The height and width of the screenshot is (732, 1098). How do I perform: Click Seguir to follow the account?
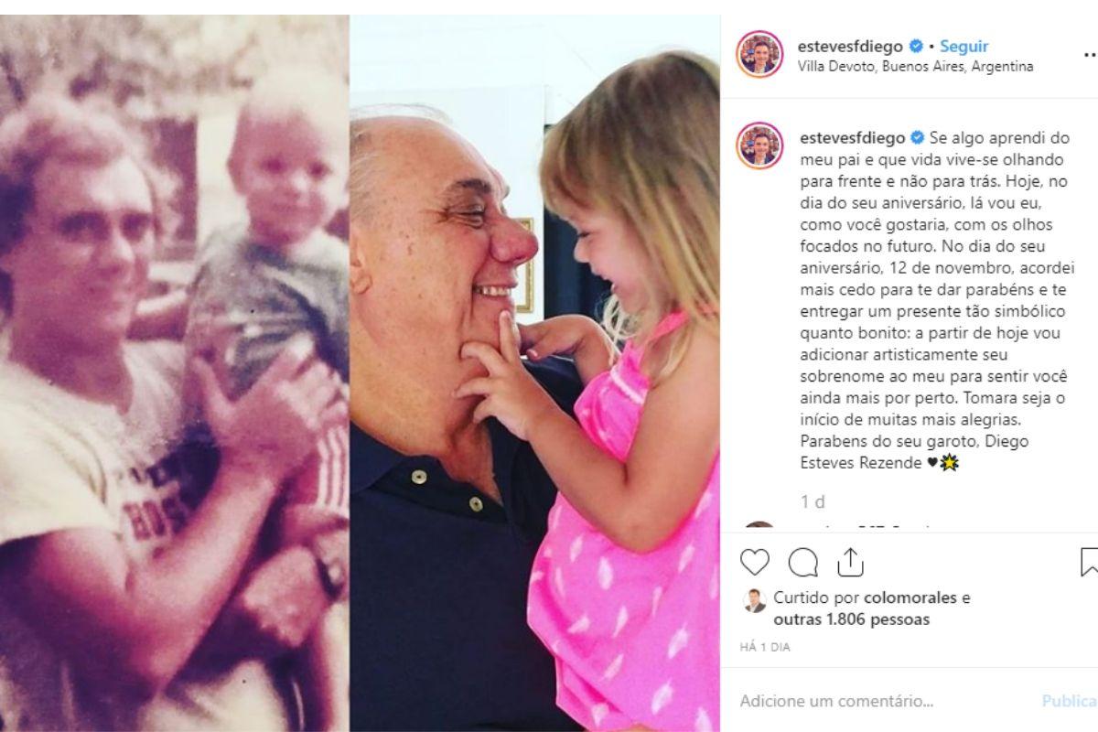click(963, 47)
